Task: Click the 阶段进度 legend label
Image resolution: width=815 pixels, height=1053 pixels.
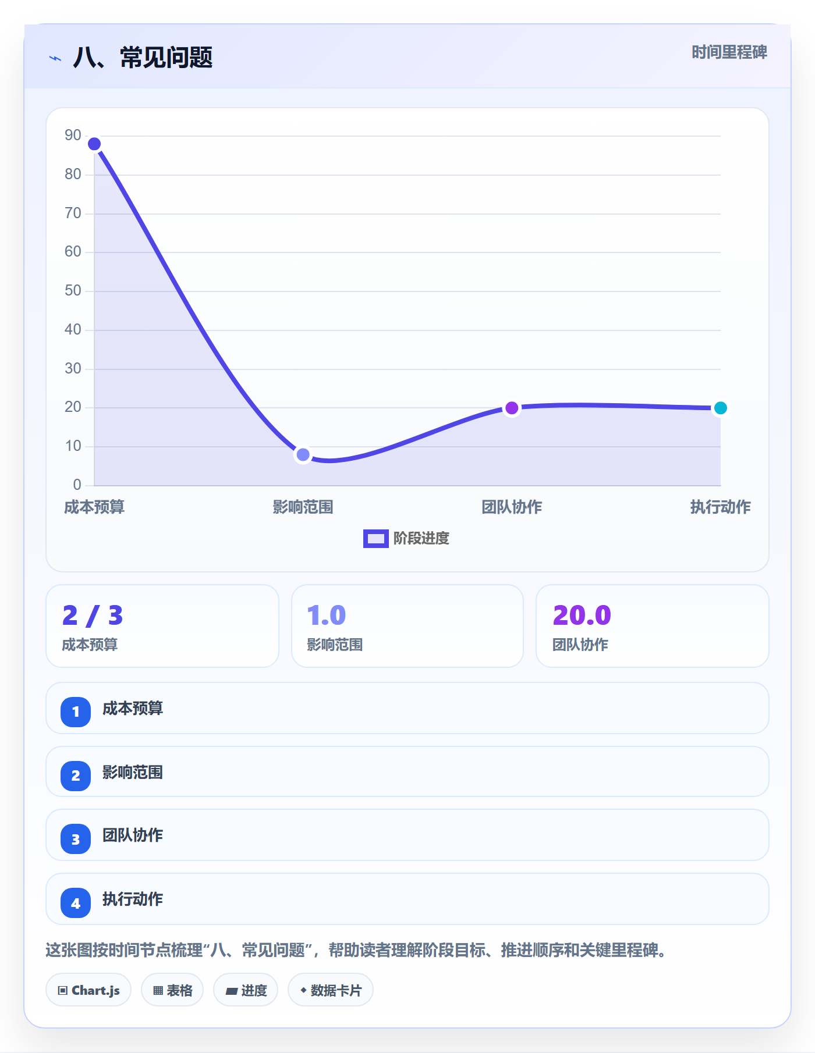Action: point(421,539)
